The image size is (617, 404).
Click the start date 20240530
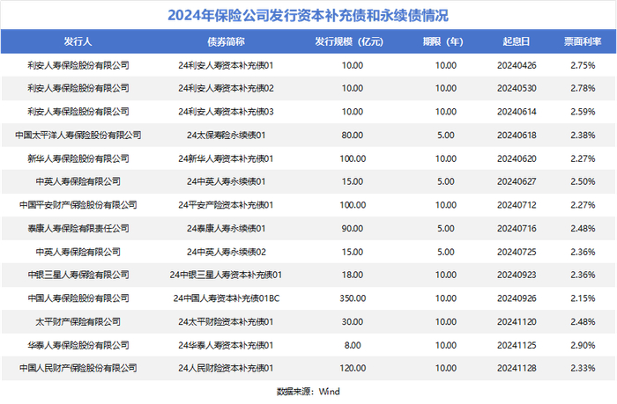pos(517,88)
